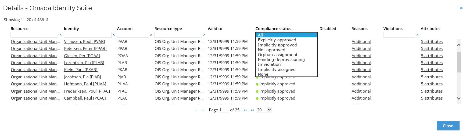Open identity Campbell, Paul [PCAC]

coord(85,98)
